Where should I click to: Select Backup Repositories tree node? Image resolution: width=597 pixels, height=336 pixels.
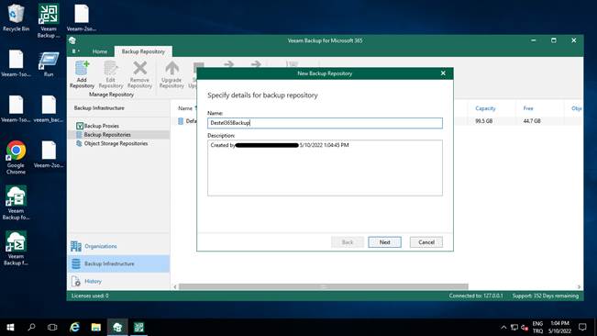pos(107,135)
